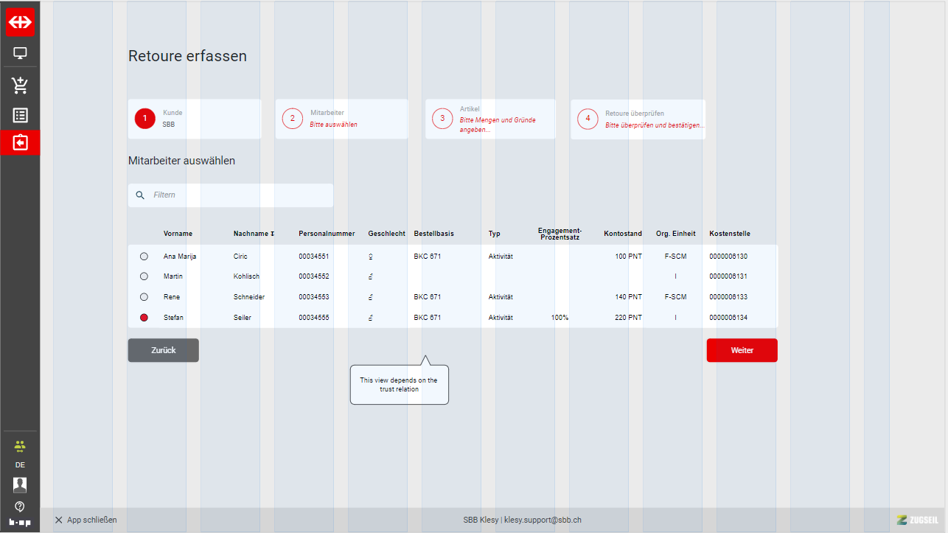
Task: Open the order list sidebar icon
Action: click(x=20, y=116)
